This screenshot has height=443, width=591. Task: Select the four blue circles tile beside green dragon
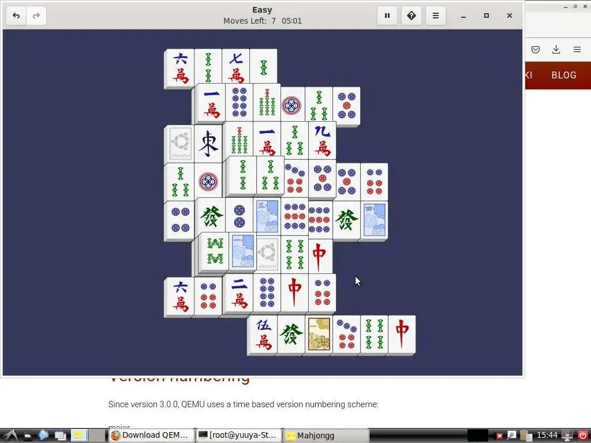click(180, 220)
